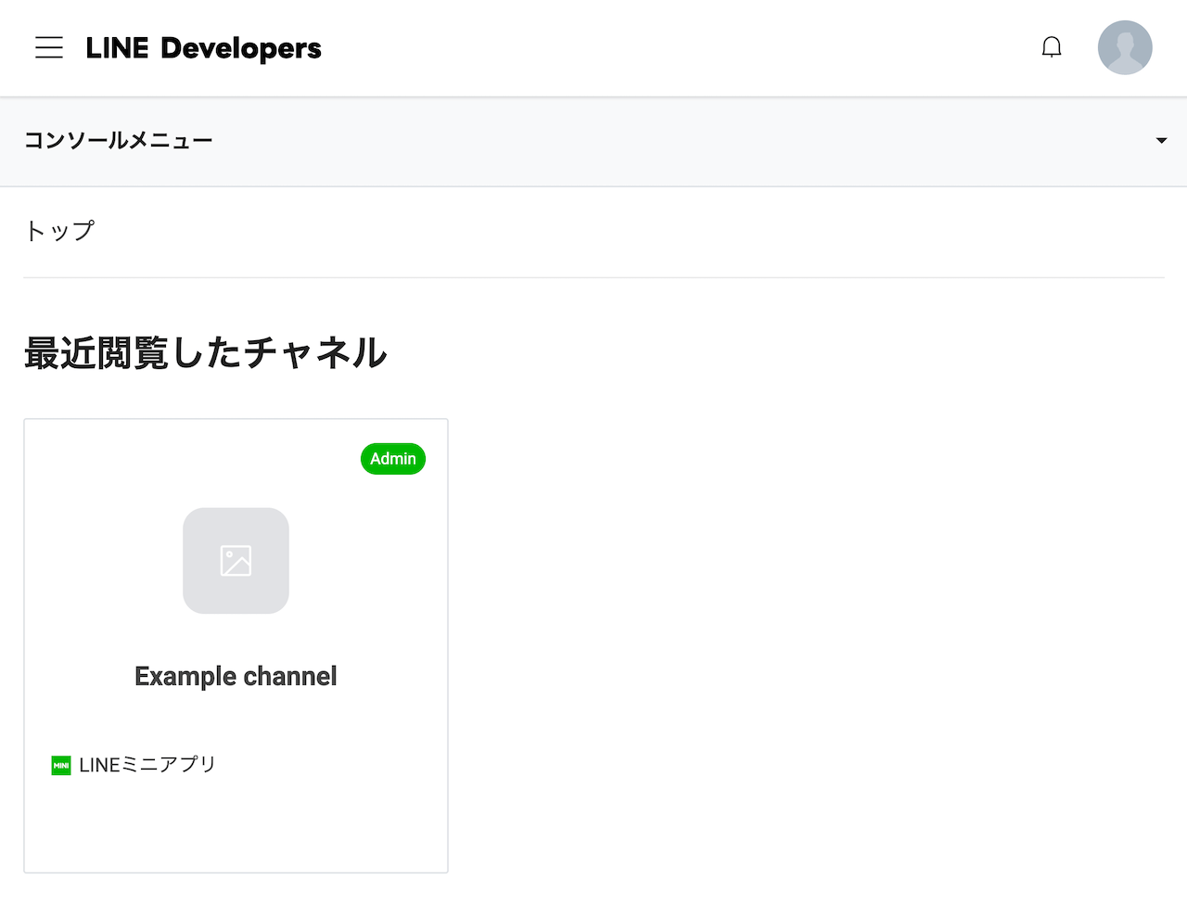Click the LINEミニアプリ channel type label
This screenshot has width=1187, height=904.
click(x=147, y=764)
